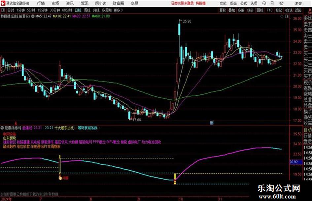The width and height of the screenshot is (312, 201).
Task: Open the 公式 menu
Action: (x=244, y=3)
